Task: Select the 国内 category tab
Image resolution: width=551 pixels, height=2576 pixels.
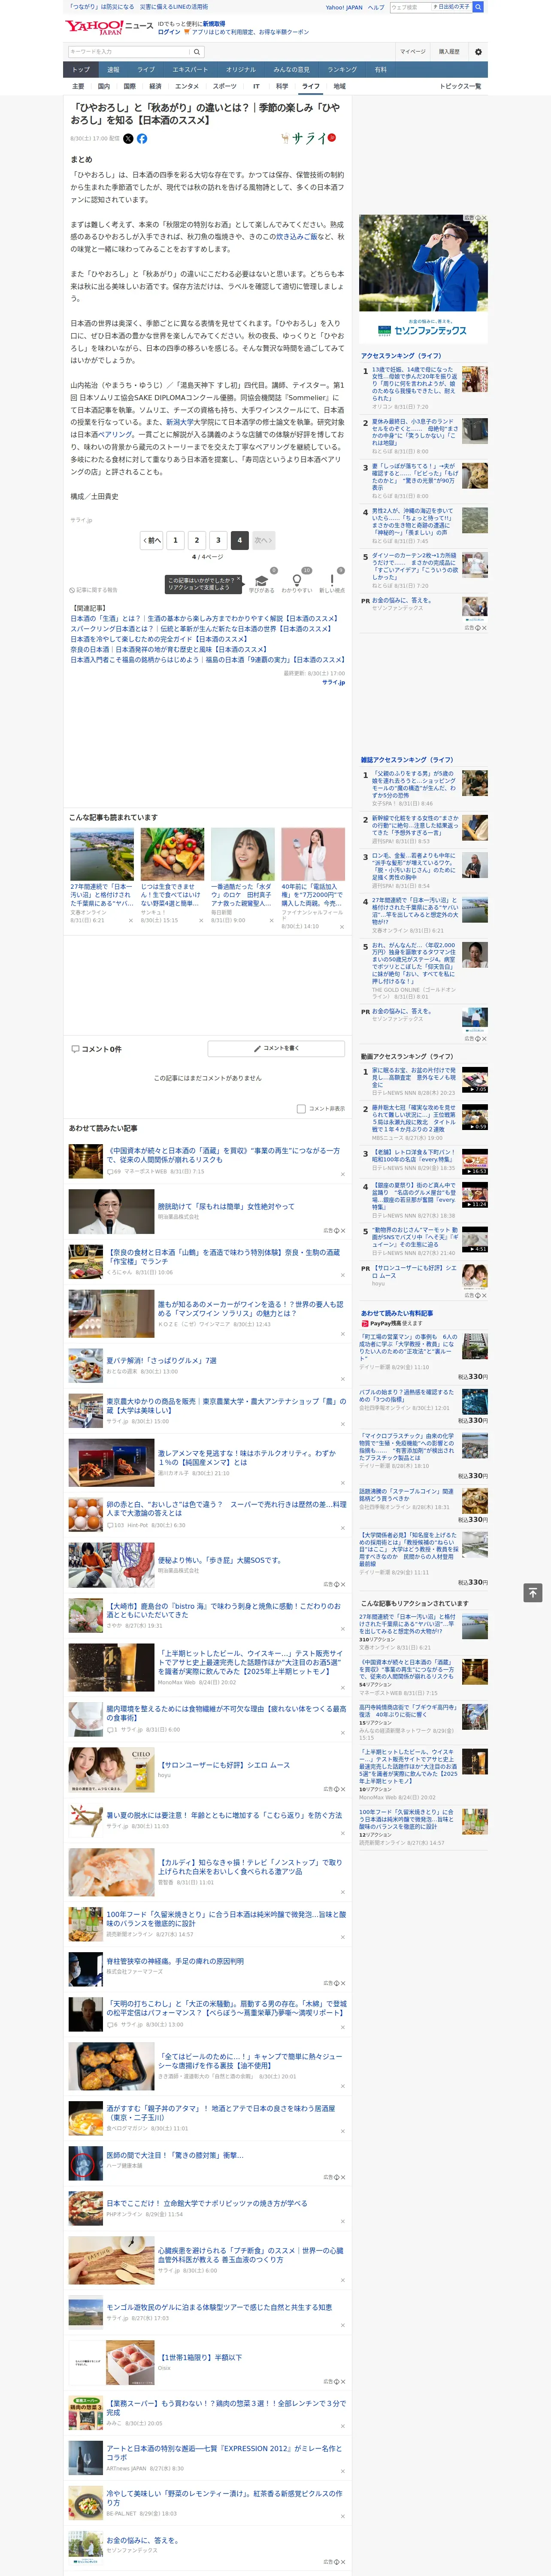Action: coord(103,86)
